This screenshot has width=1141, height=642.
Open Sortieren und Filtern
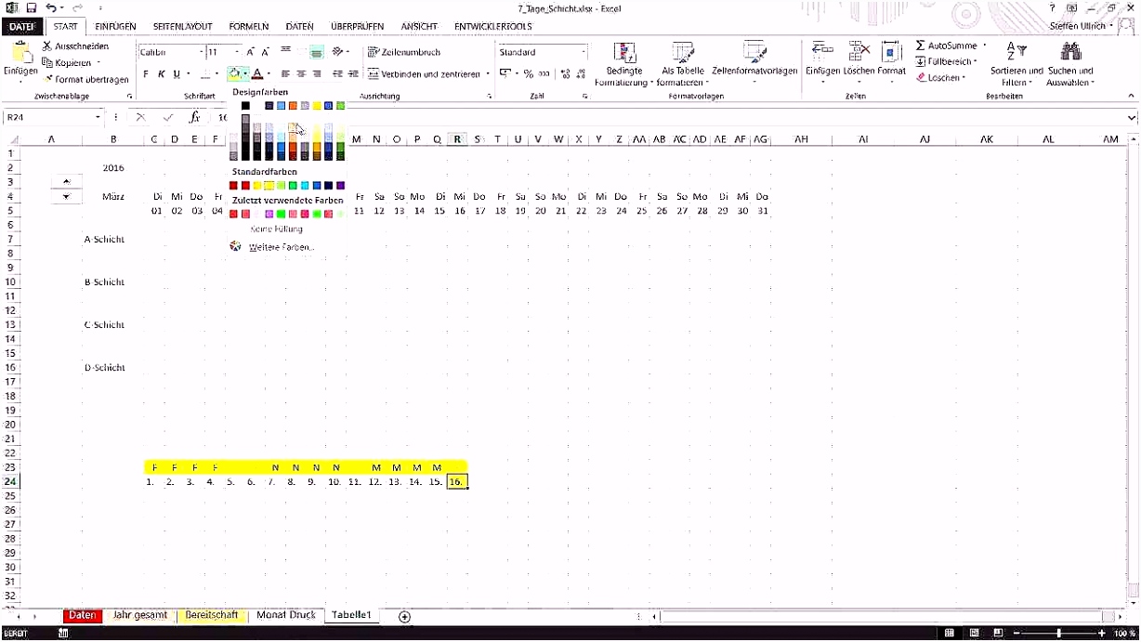click(x=1016, y=63)
